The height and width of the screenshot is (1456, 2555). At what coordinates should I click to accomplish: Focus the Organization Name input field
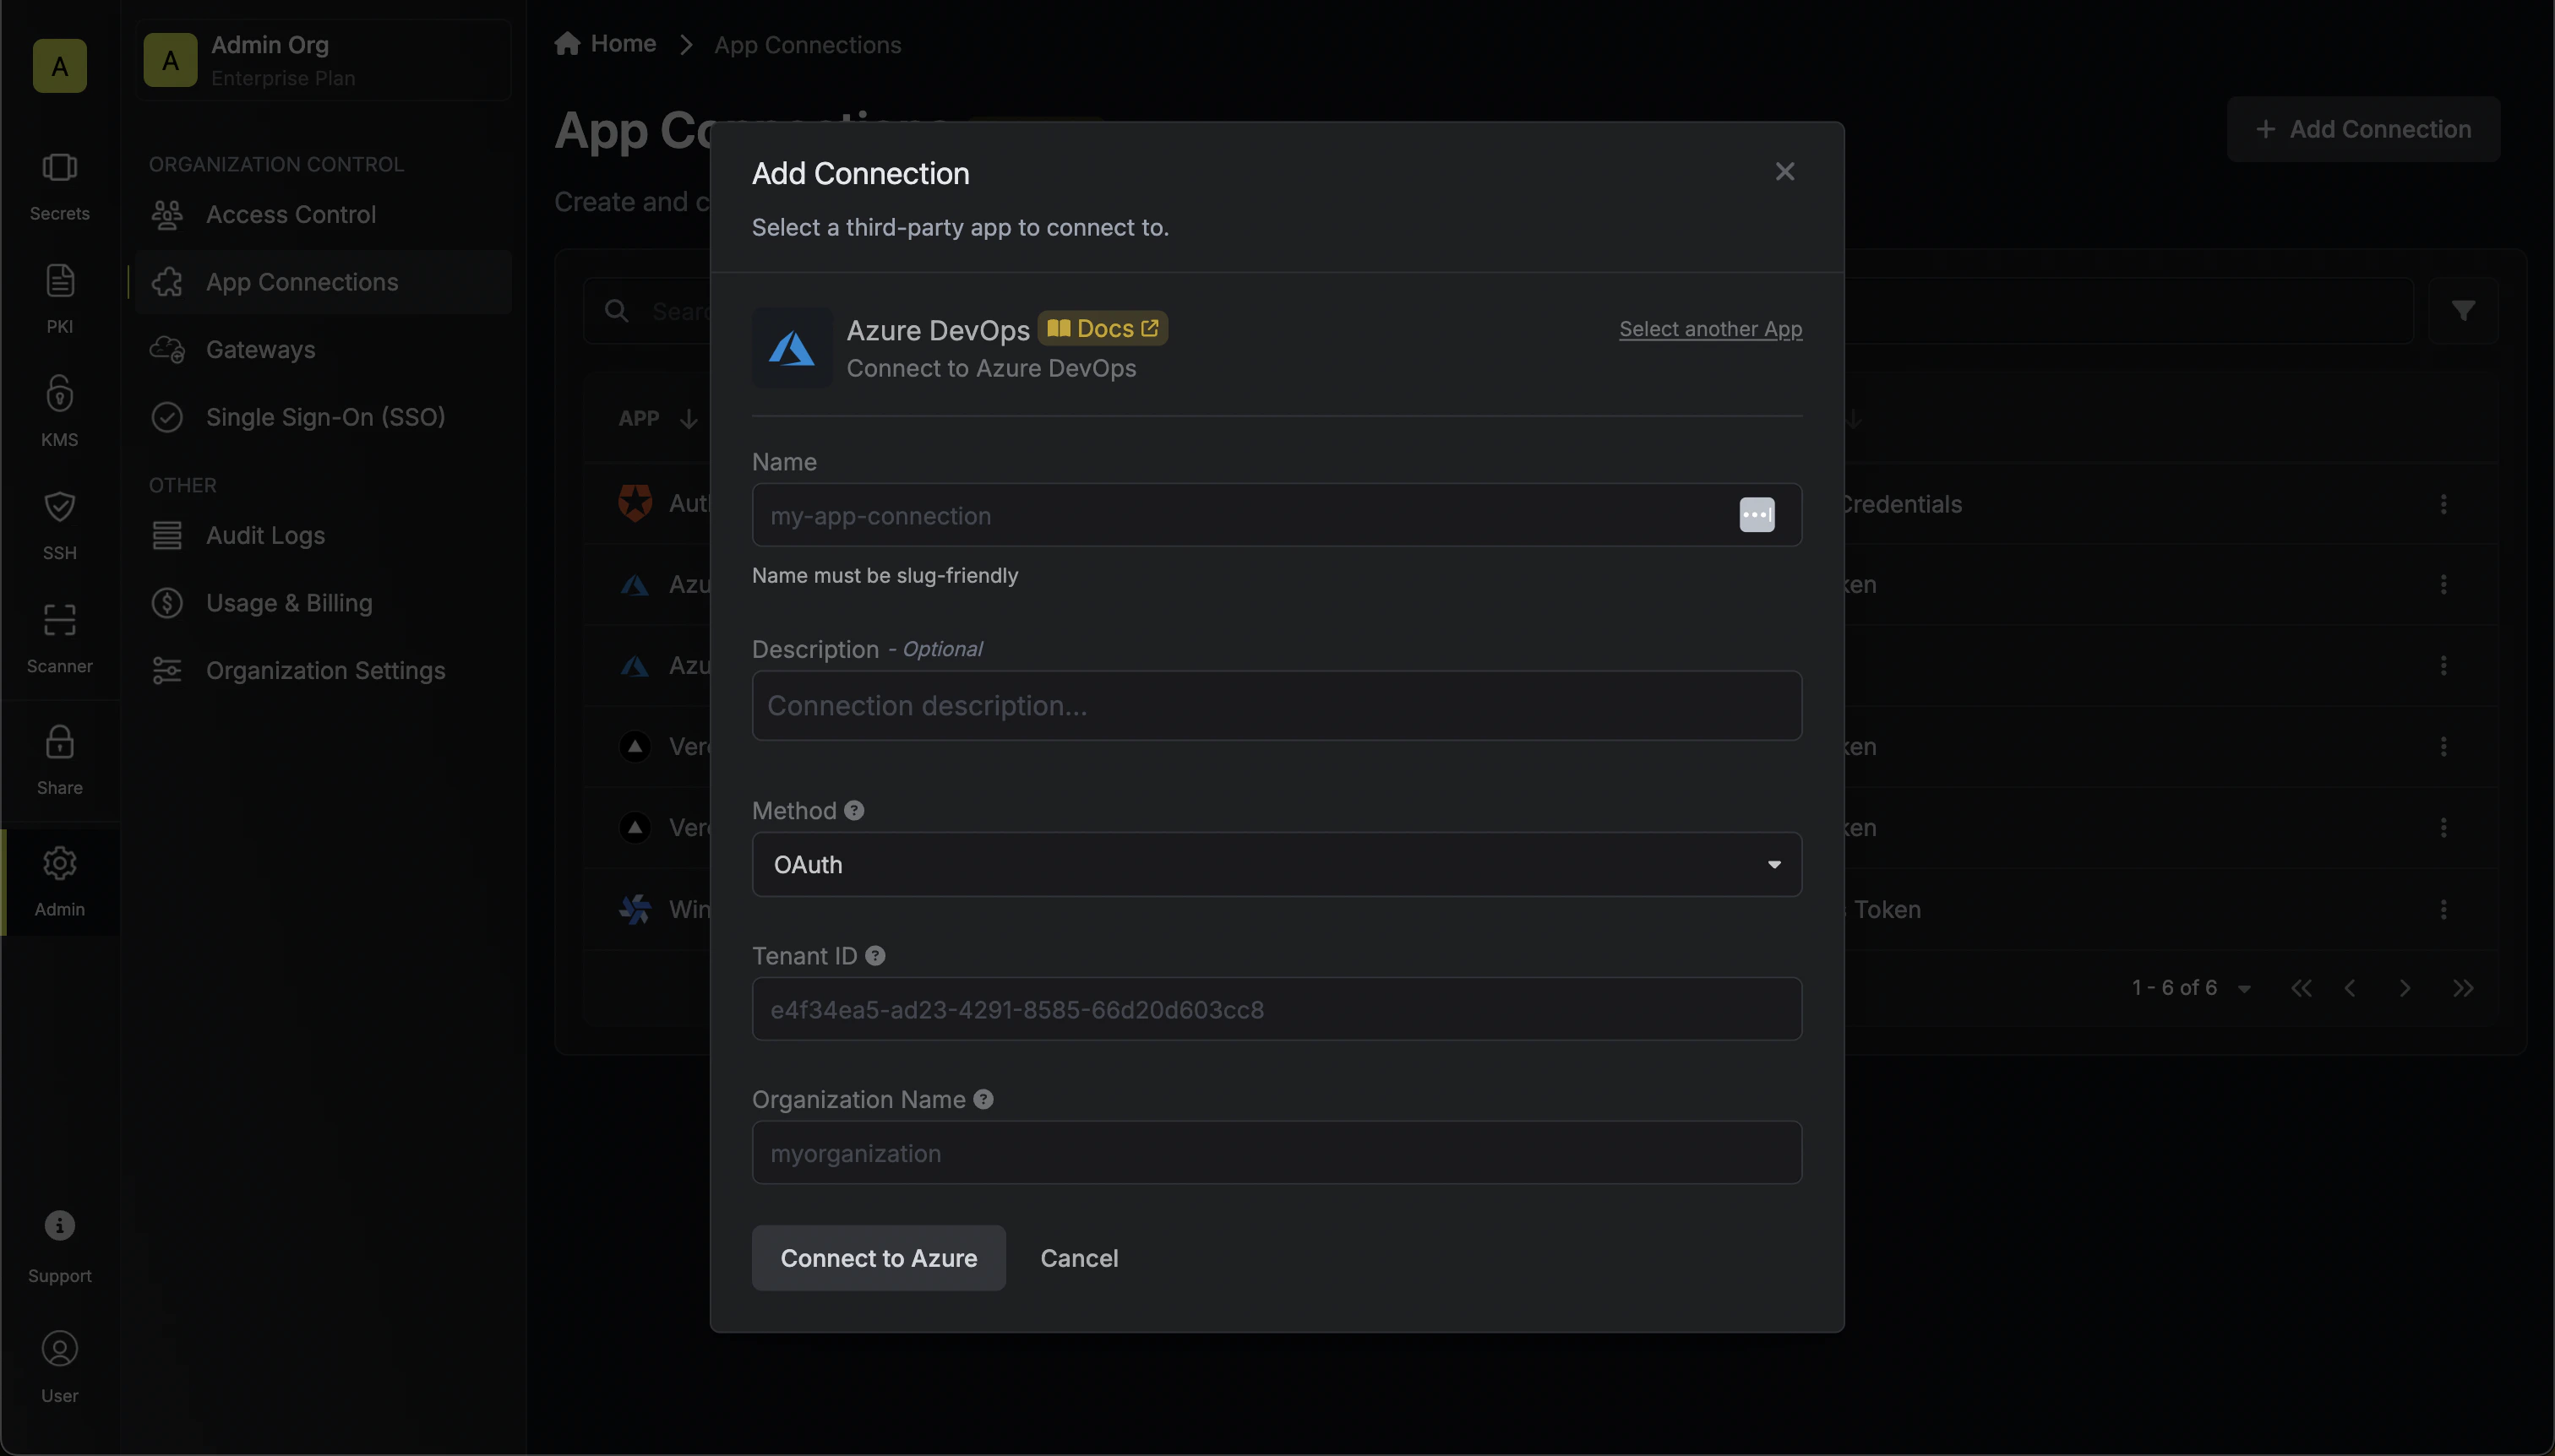click(1277, 1153)
